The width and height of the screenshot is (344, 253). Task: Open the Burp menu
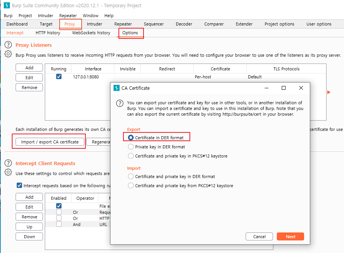pyautogui.click(x=8, y=16)
